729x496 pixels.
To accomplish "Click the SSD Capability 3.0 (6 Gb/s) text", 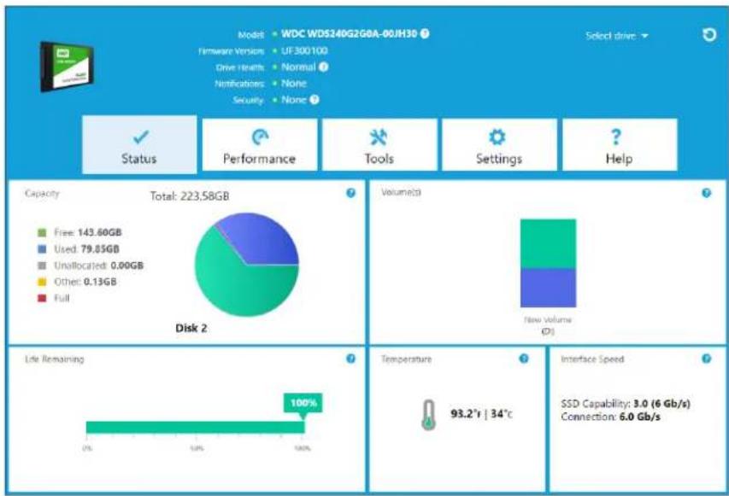I will 626,404.
